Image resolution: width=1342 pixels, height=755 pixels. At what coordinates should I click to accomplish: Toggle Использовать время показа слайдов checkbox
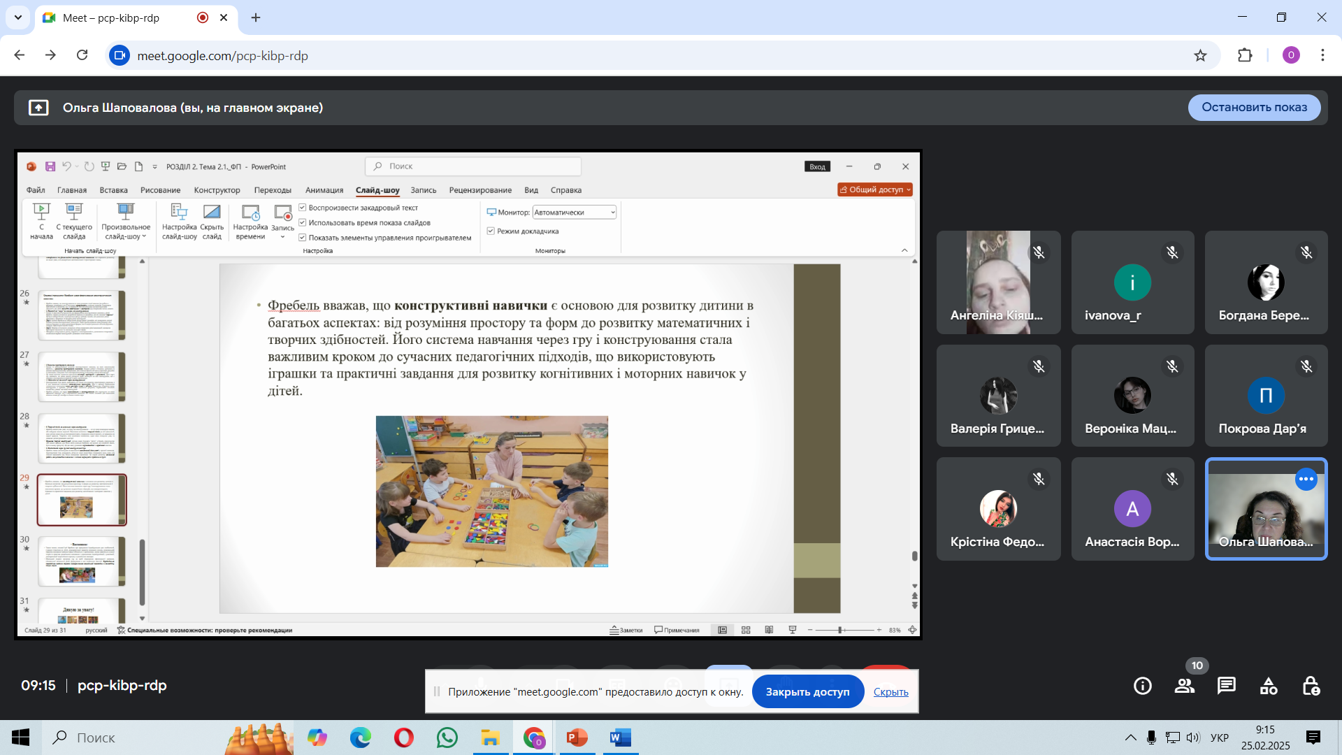click(x=303, y=223)
